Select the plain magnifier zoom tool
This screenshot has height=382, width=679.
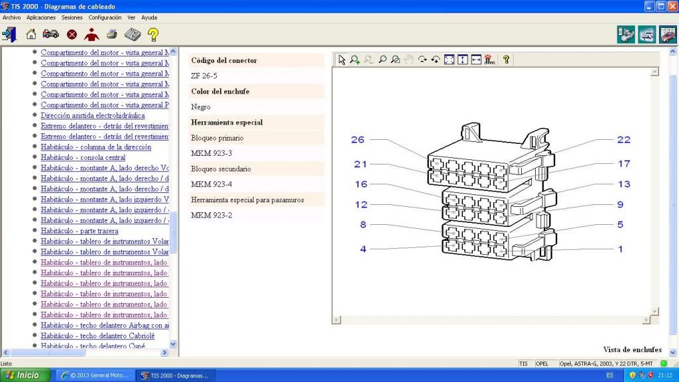click(383, 60)
